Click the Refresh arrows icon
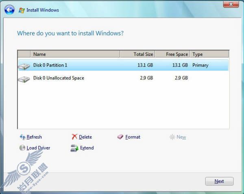Image resolution: width=244 pixels, height=194 pixels. 22,137
